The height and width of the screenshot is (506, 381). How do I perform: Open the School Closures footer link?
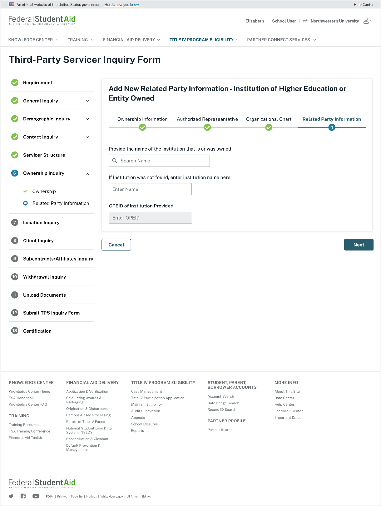pos(144,424)
